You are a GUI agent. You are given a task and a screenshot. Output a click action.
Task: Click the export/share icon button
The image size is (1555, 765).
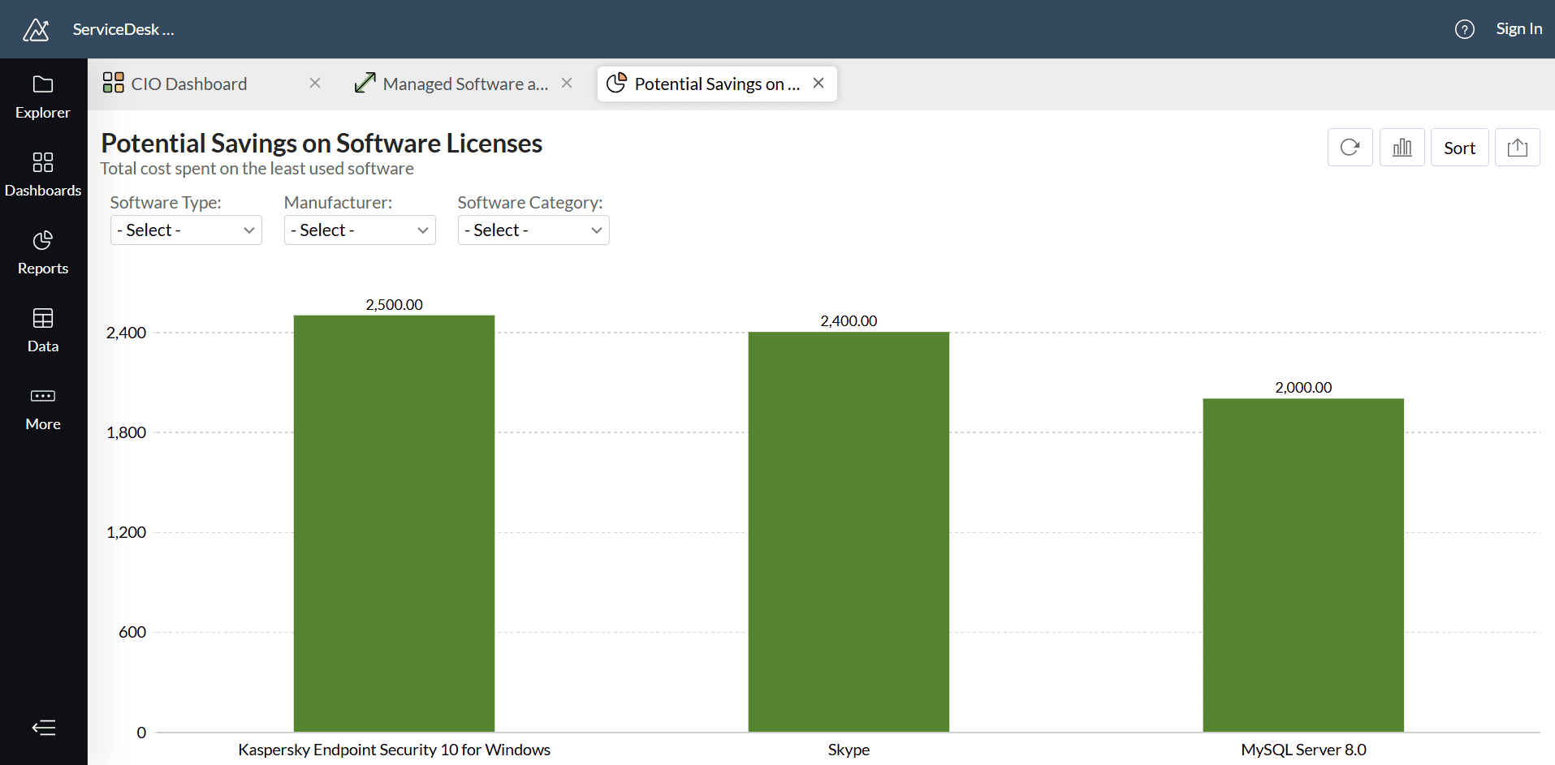click(x=1518, y=148)
